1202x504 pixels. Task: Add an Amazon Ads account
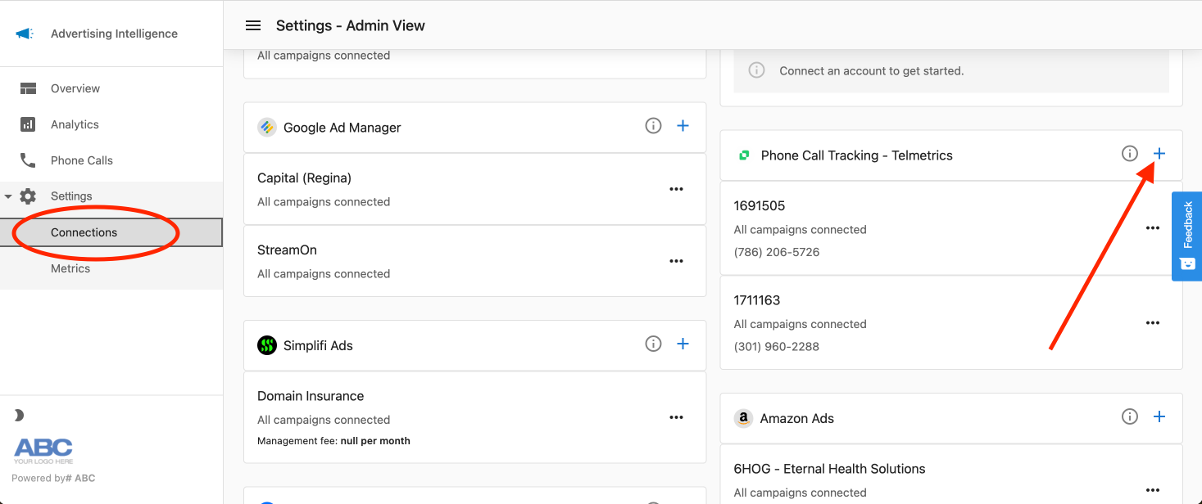(x=1159, y=416)
